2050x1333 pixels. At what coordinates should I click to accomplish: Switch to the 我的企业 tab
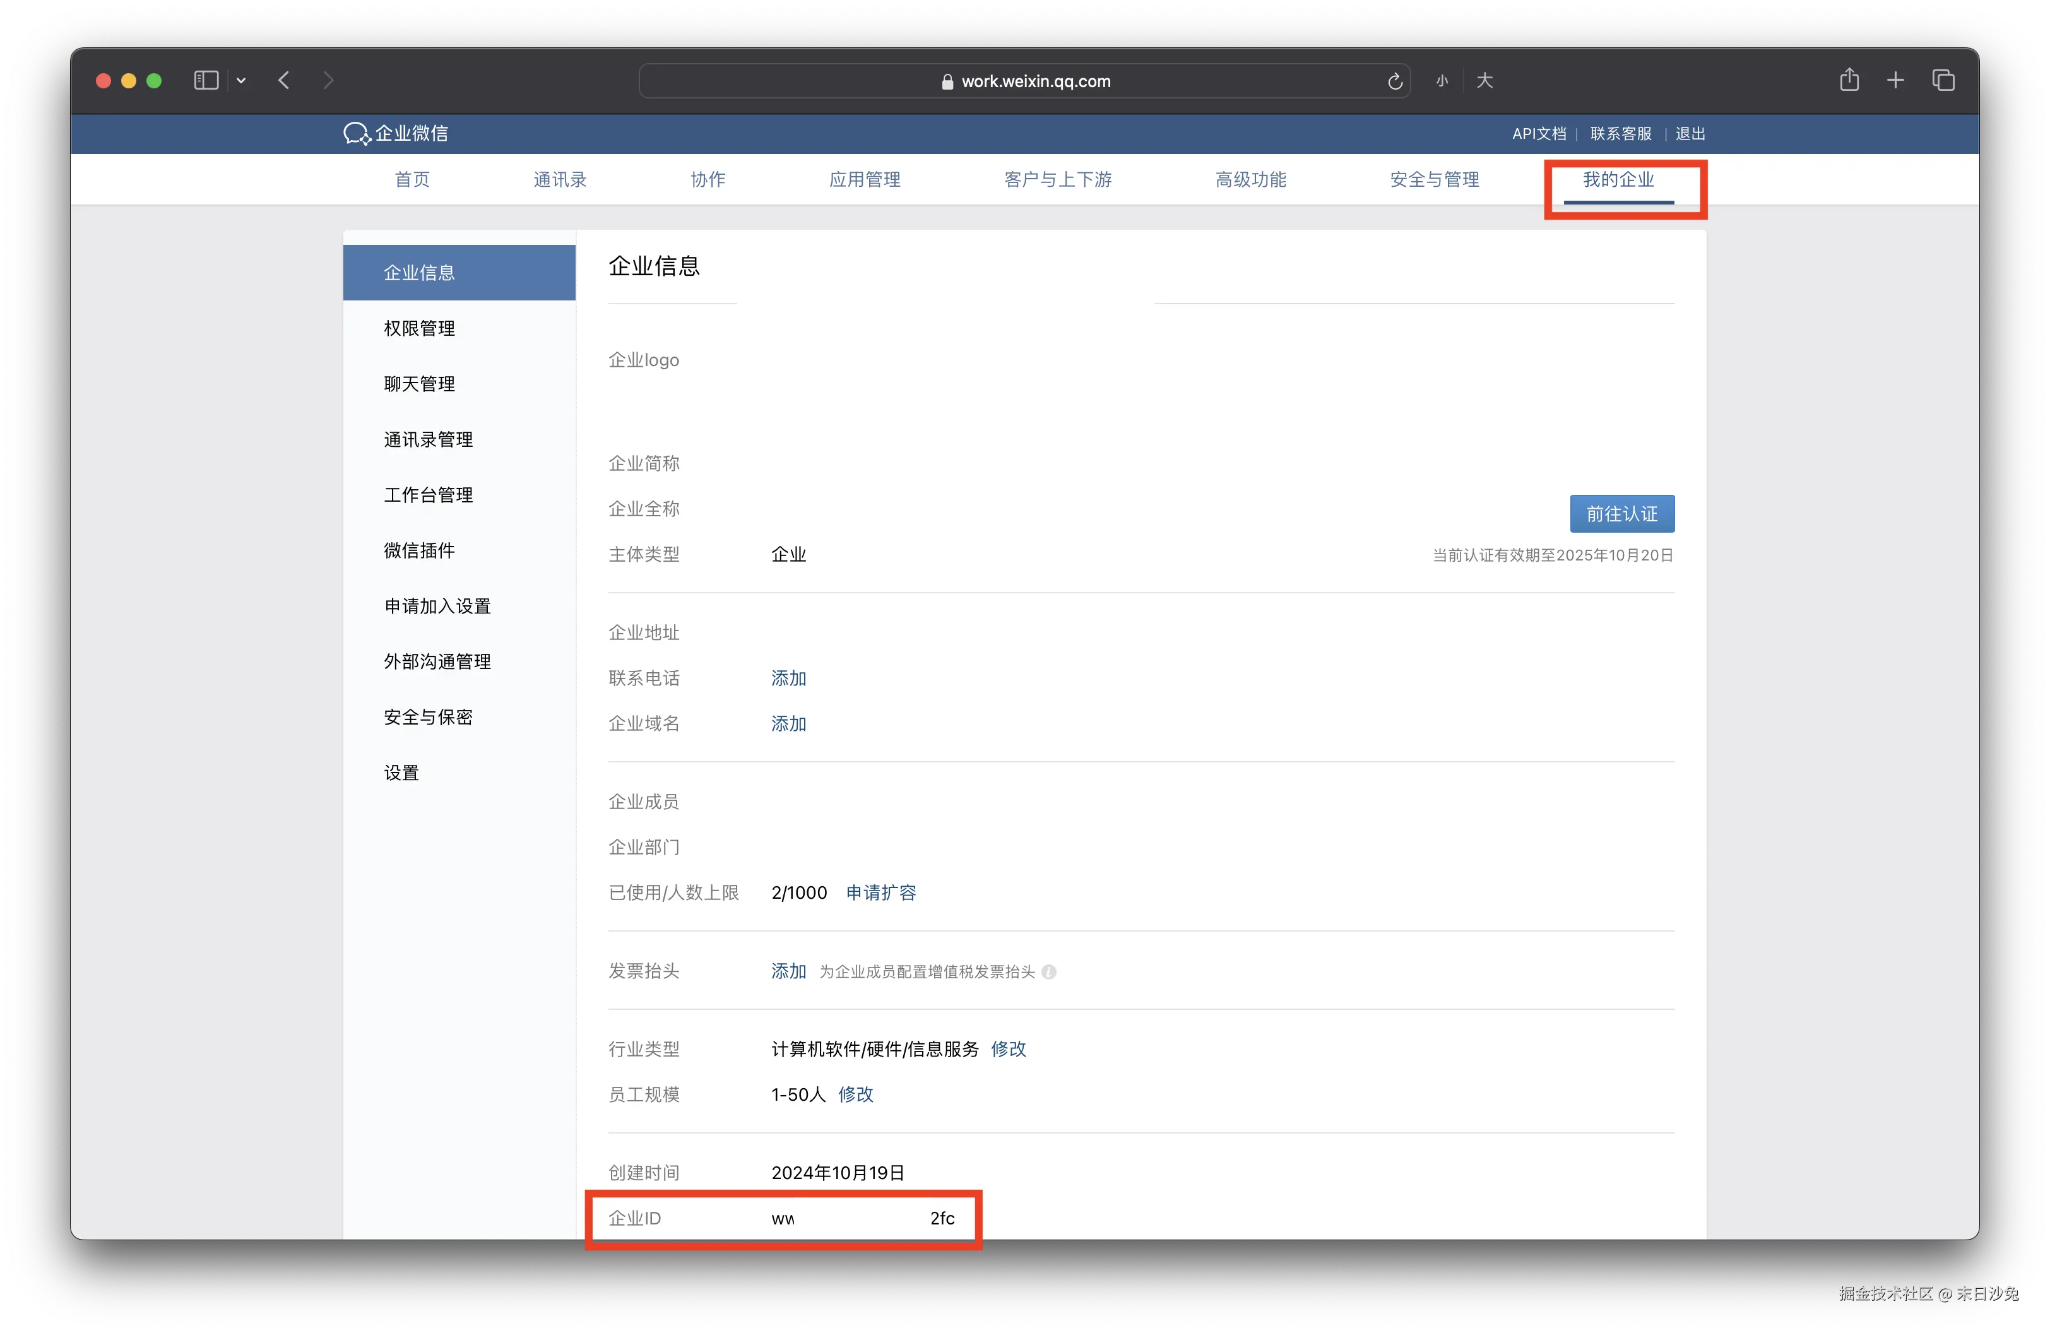tap(1618, 179)
